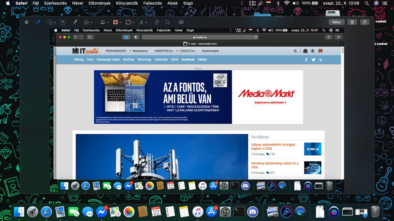Click the Facebook icon in ITcafé navigation bar

[306, 60]
